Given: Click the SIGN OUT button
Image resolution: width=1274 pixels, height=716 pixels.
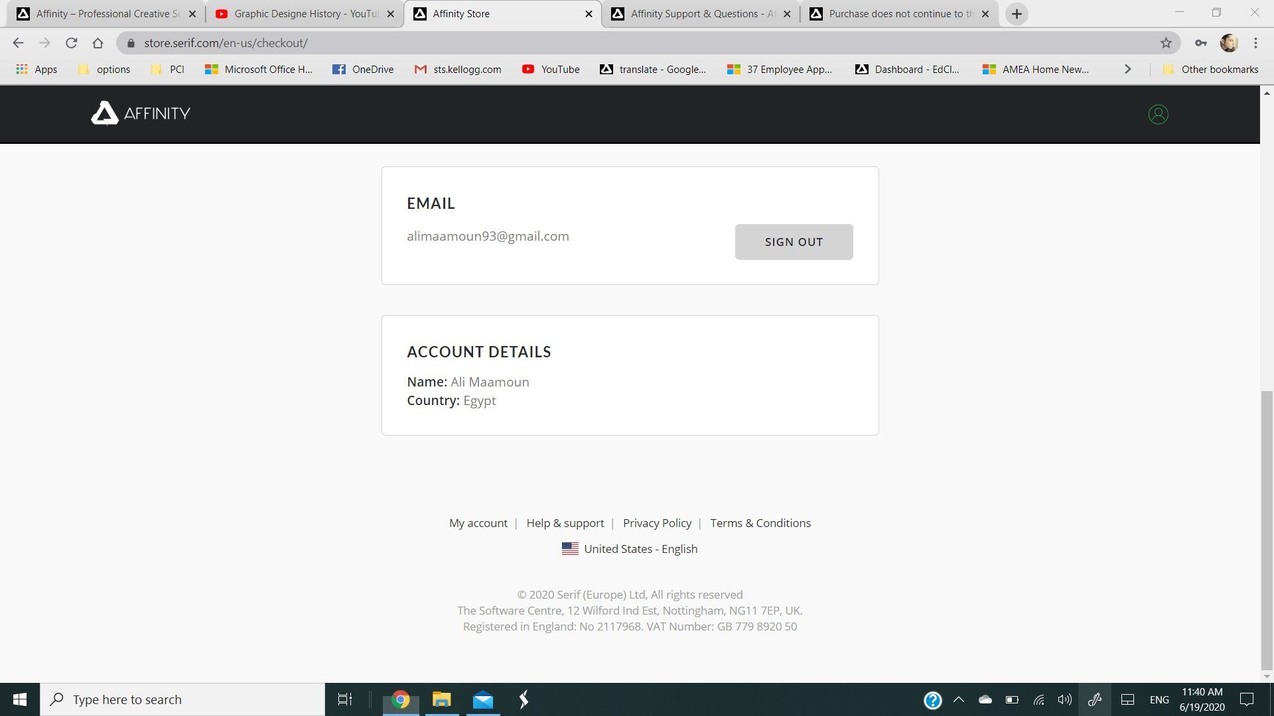Looking at the screenshot, I should [x=794, y=242].
